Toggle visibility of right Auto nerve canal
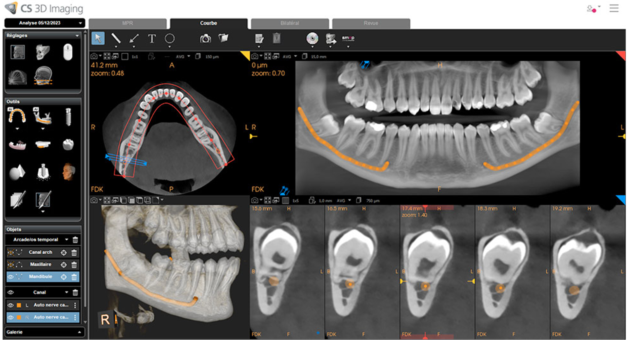 pyautogui.click(x=11, y=317)
